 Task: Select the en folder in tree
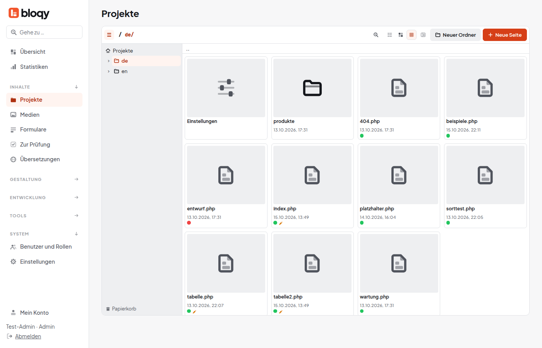146,72
